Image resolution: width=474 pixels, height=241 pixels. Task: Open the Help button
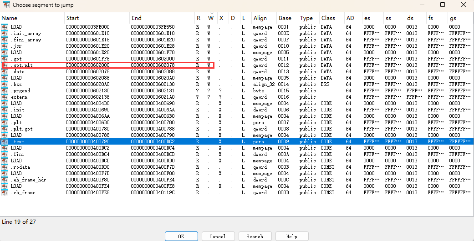292,236
